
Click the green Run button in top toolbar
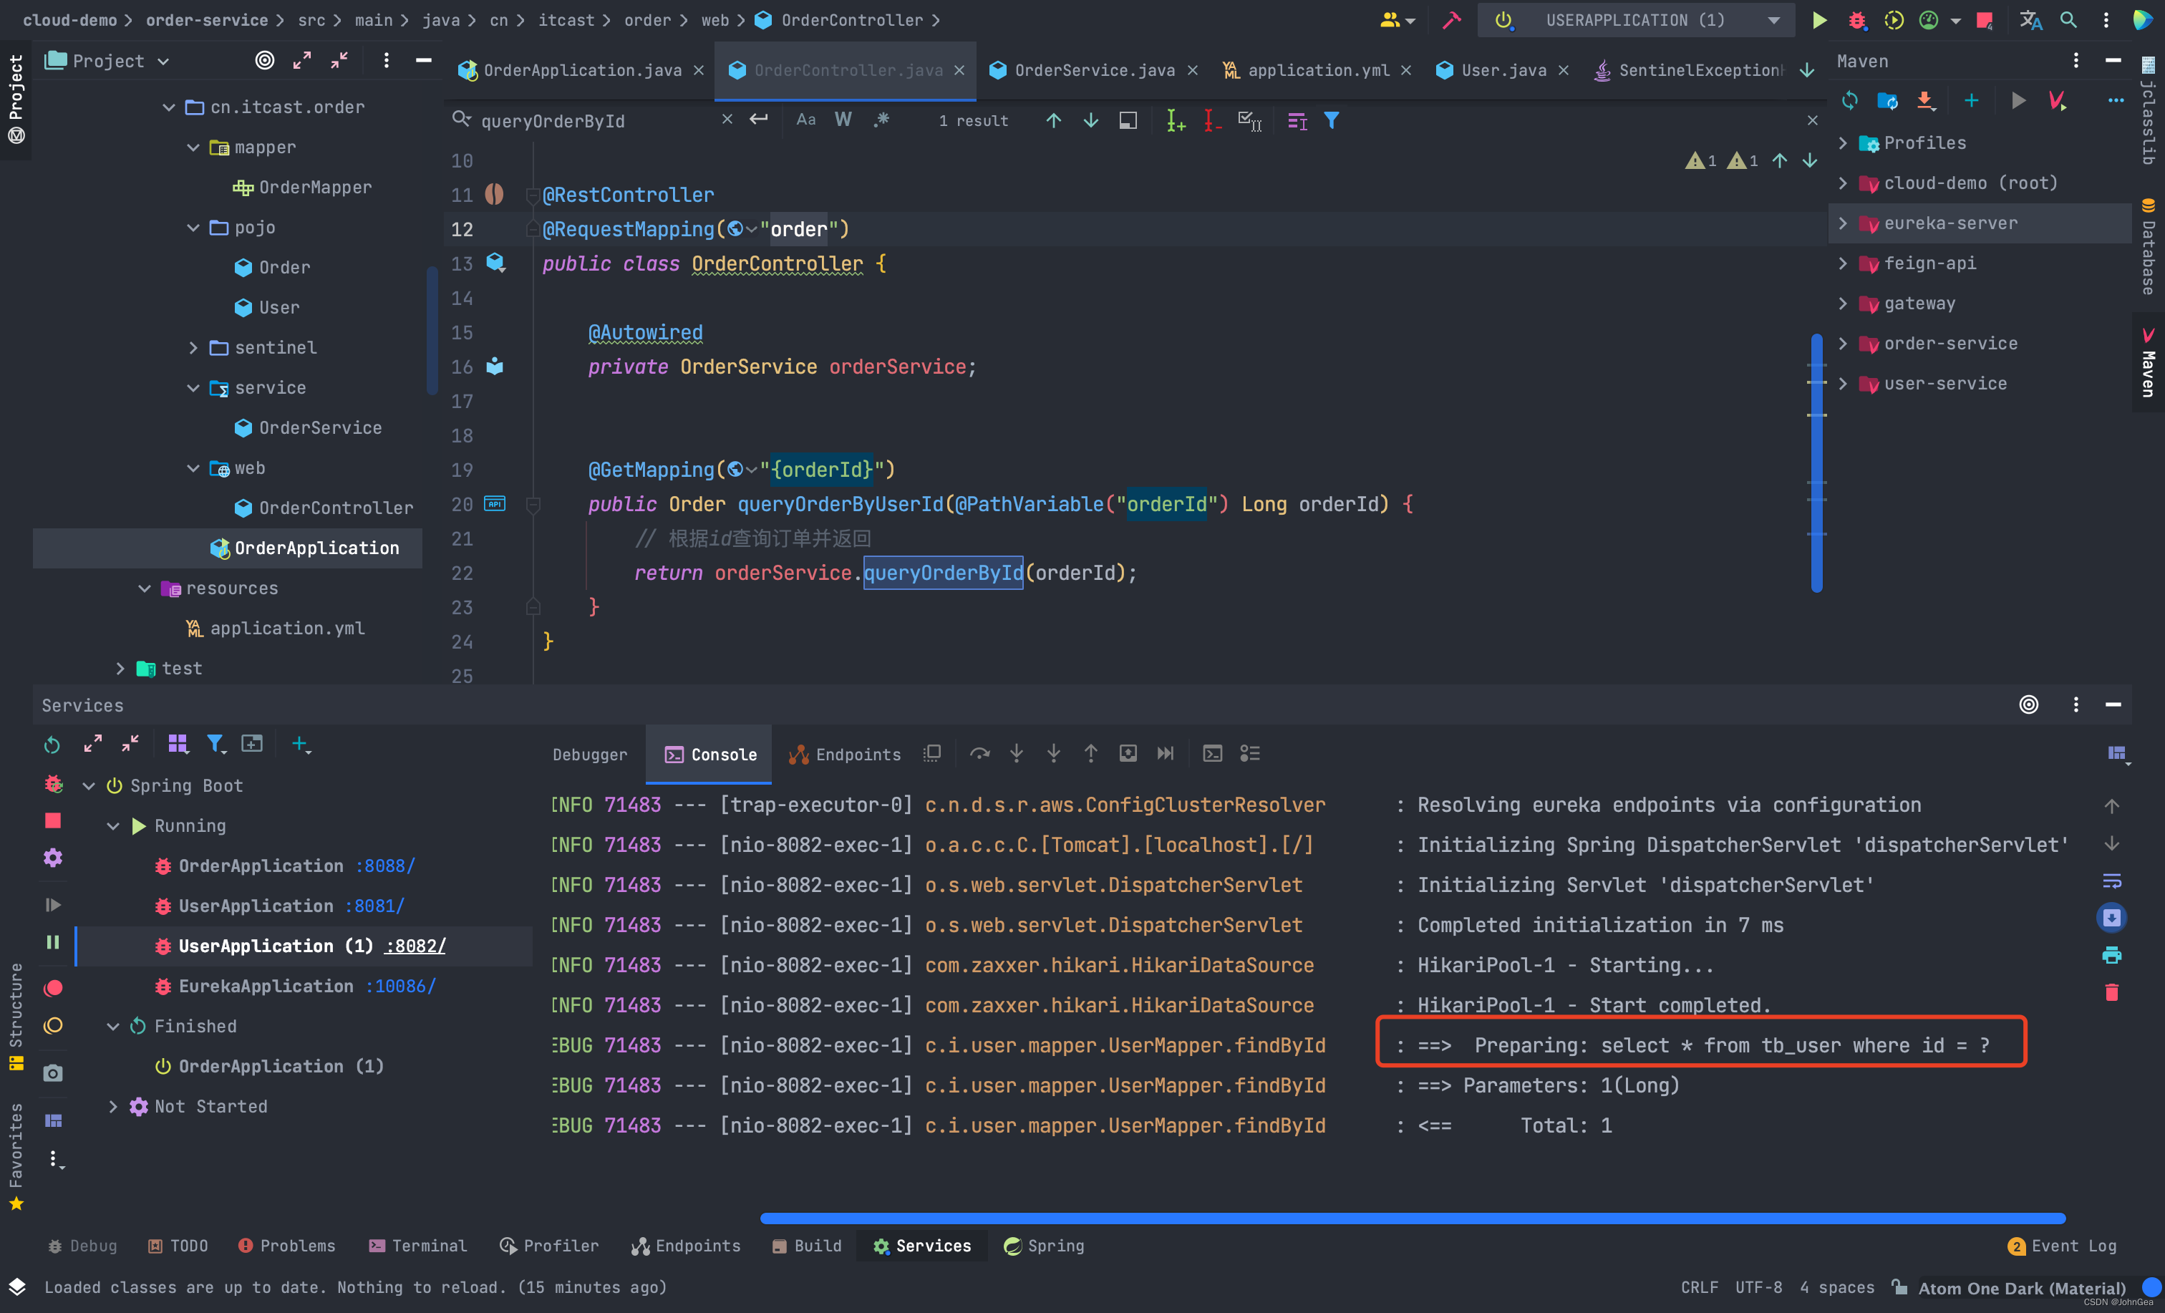(x=1818, y=20)
